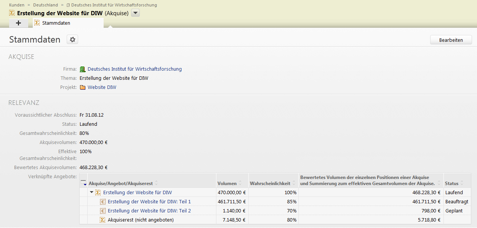Open the link Erstellung der Website für DIW: Teil 2
The width and height of the screenshot is (477, 228).
point(149,211)
